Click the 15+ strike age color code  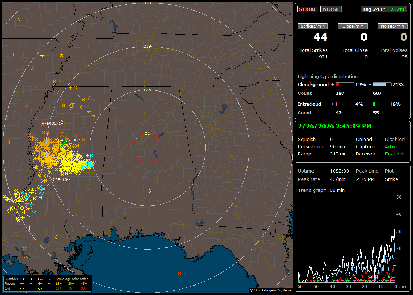[58, 283]
